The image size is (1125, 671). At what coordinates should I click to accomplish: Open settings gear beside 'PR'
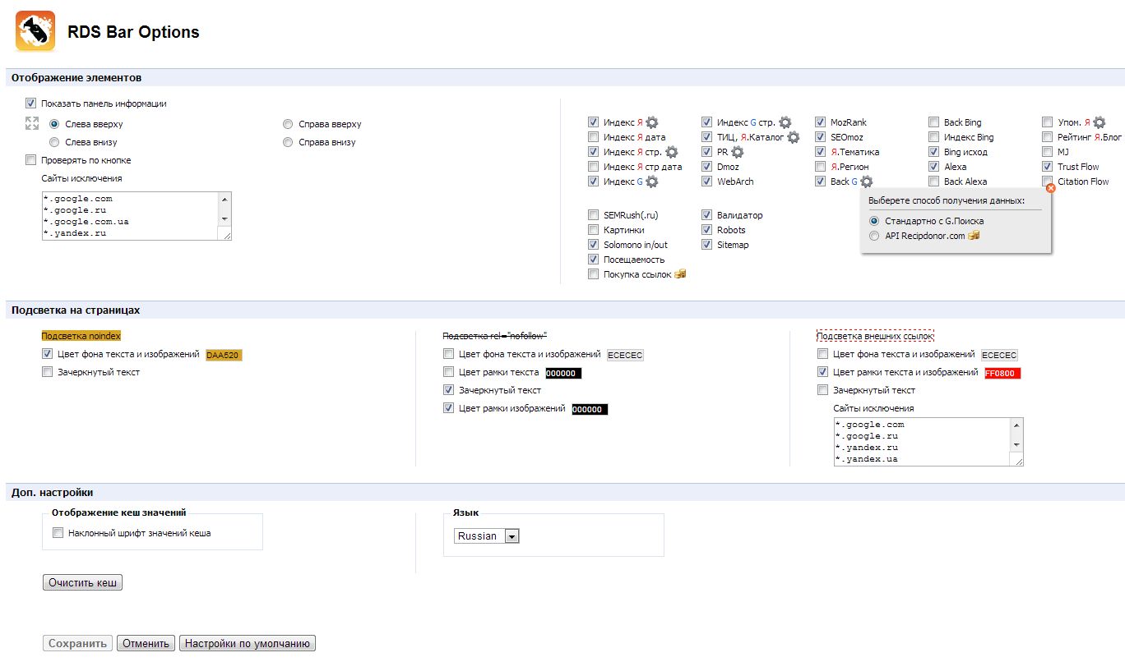(x=738, y=152)
